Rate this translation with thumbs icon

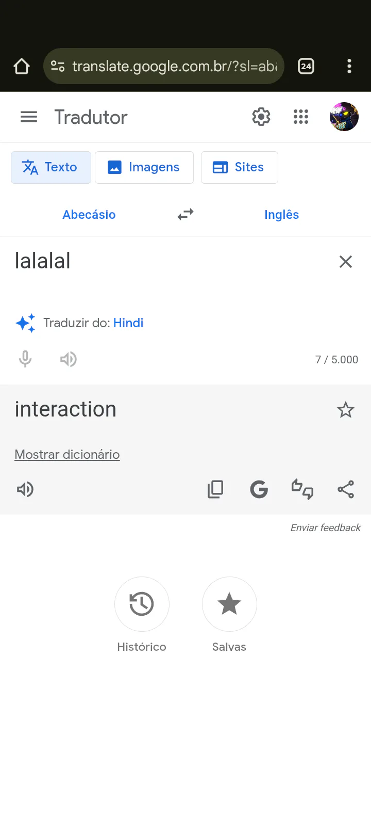[302, 489]
